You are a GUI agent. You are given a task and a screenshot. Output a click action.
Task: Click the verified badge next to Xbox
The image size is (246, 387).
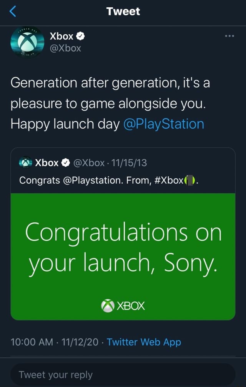(80, 36)
